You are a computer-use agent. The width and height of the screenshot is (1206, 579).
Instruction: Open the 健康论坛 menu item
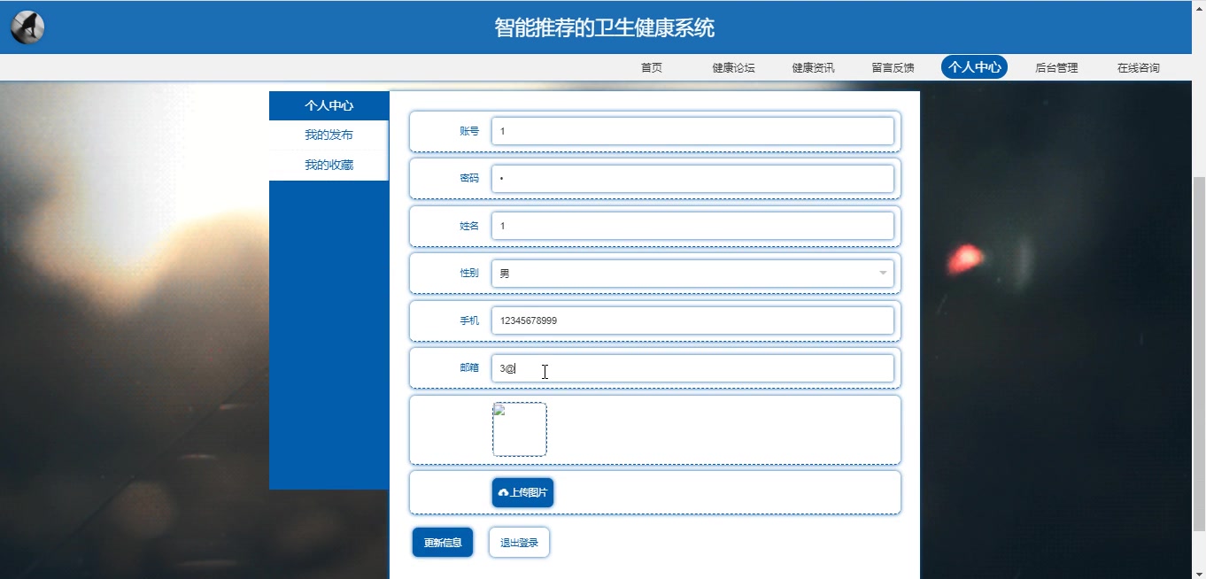pyautogui.click(x=733, y=67)
